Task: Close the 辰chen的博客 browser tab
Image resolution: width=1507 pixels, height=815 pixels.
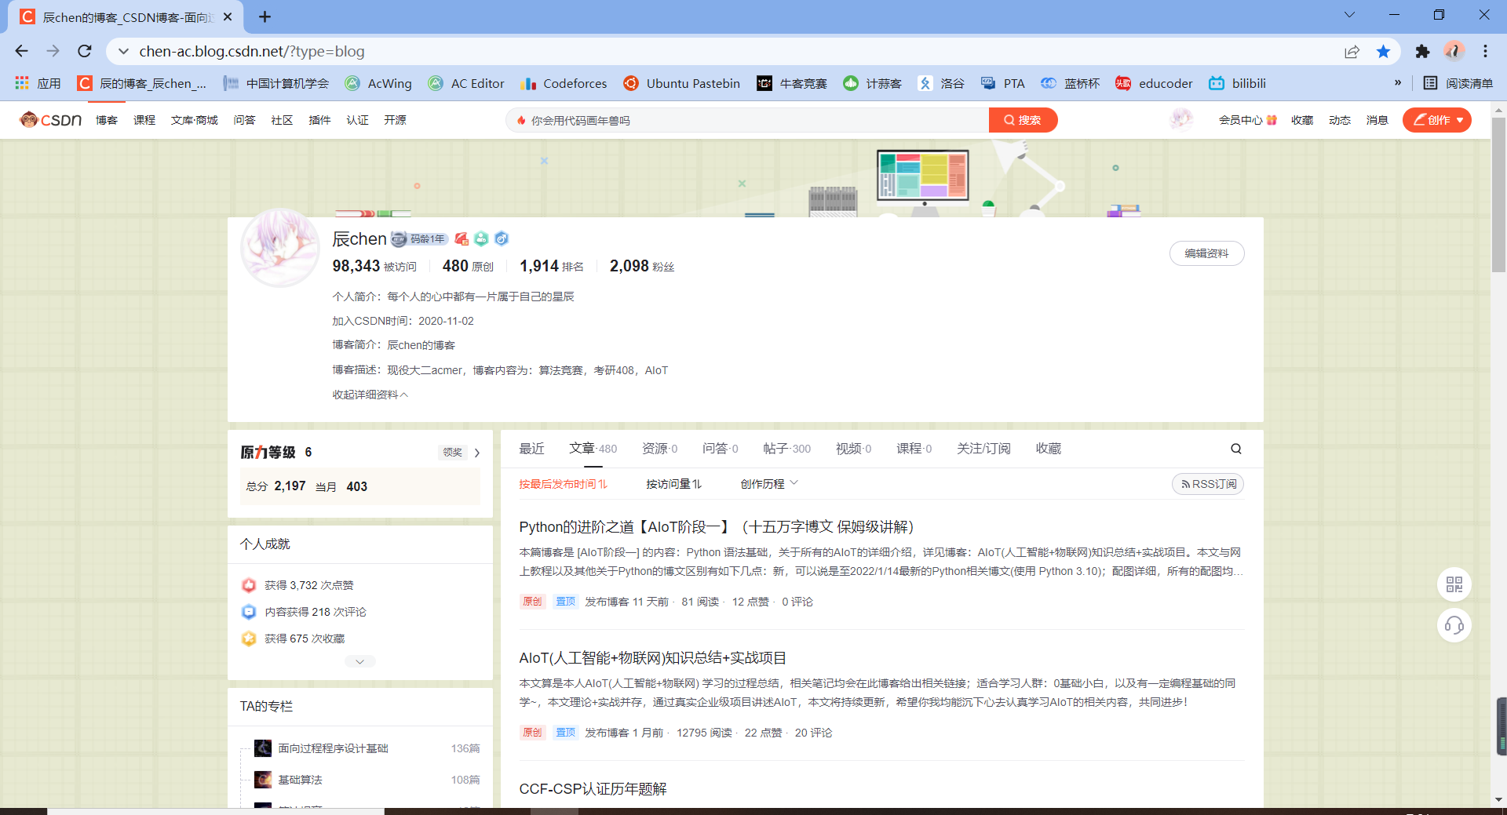Action: coord(228,16)
